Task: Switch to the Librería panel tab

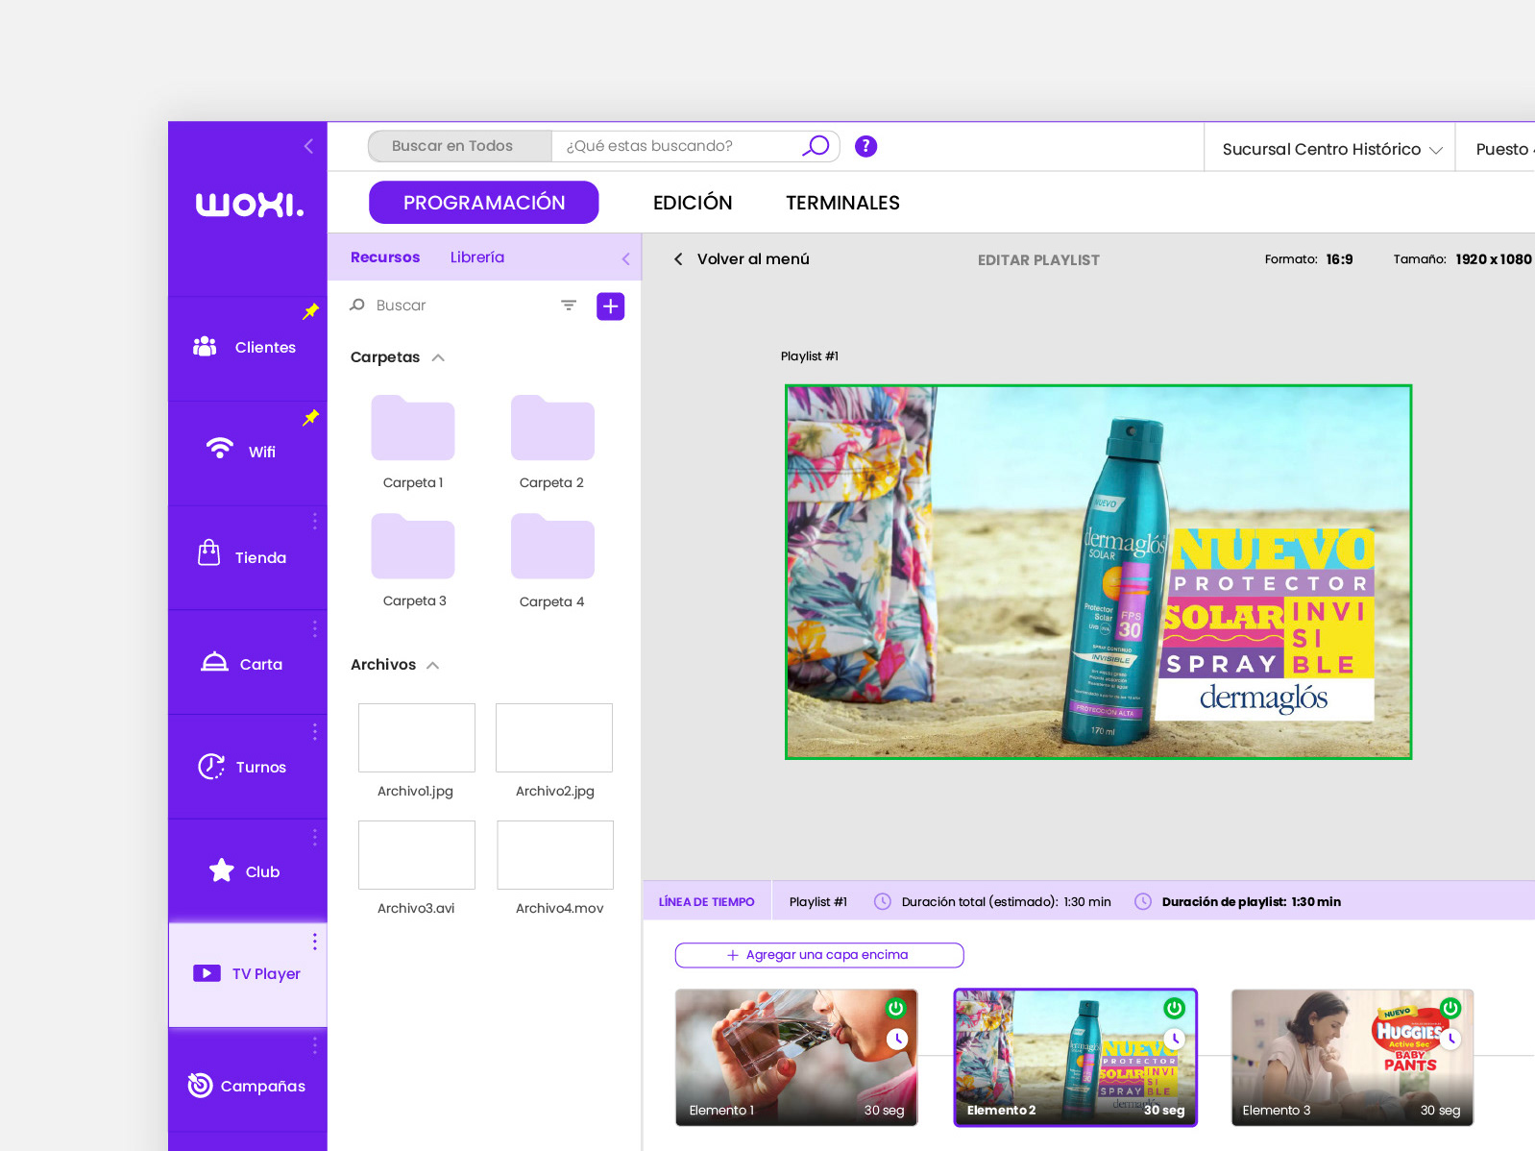Action: pyautogui.click(x=477, y=257)
